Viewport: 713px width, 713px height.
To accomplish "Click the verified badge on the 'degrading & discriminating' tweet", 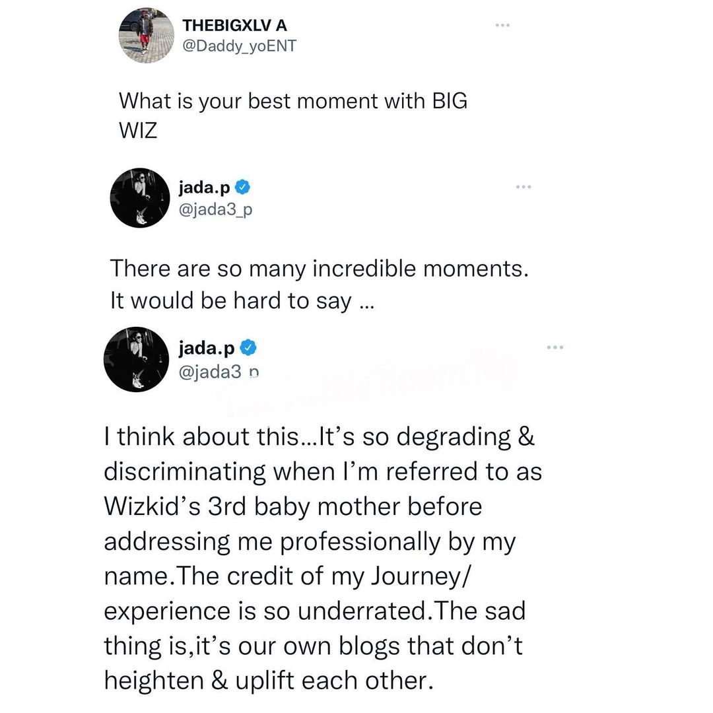I will click(x=248, y=347).
